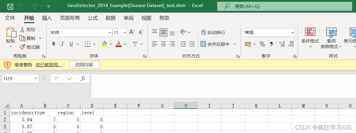The width and height of the screenshot is (356, 133).
Task: Switch to the 公式 ribbon tab
Action: [92, 18]
